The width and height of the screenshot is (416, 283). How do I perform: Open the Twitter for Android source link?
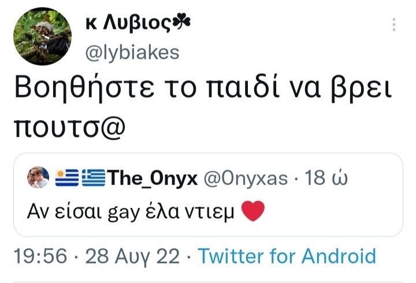(x=287, y=256)
